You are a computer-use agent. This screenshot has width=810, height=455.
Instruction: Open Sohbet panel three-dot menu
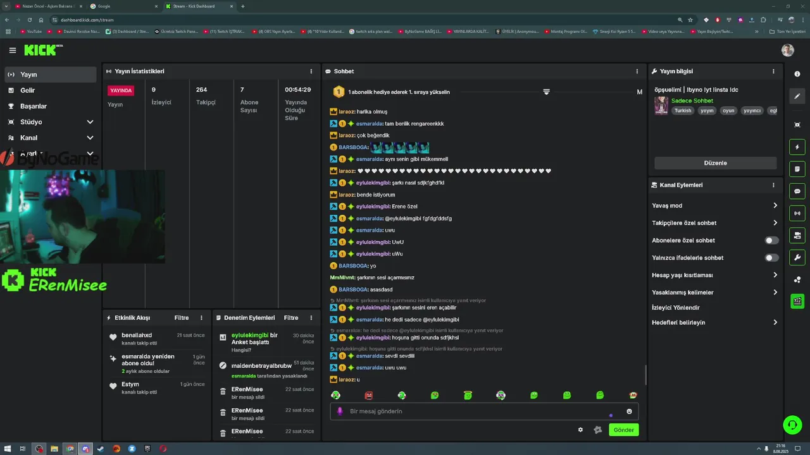pyautogui.click(x=637, y=71)
